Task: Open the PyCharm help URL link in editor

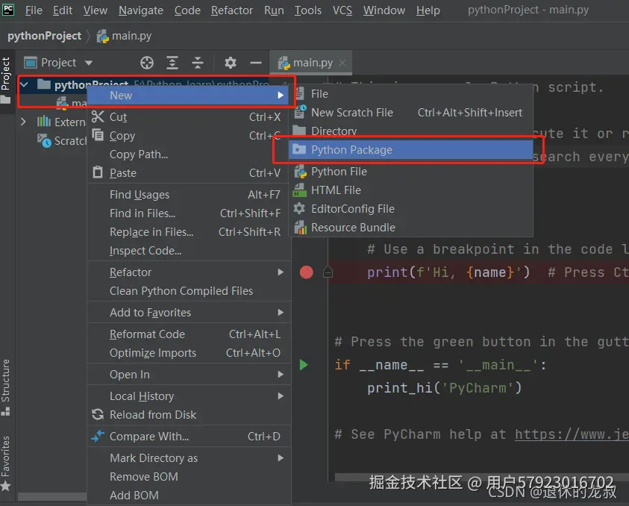Action: [x=572, y=434]
